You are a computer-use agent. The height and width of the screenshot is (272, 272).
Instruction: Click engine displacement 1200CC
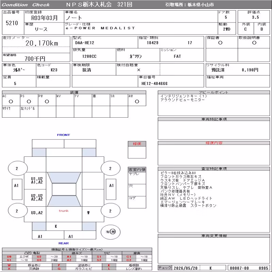[89, 56]
